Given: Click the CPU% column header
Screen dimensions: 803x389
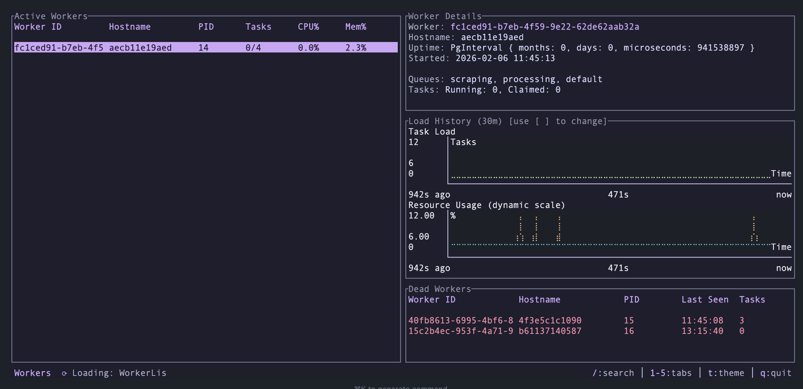Looking at the screenshot, I should click(x=308, y=27).
